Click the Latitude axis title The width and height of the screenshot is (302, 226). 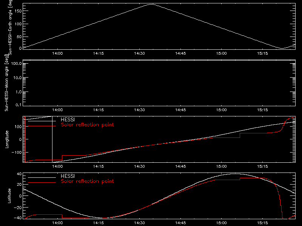(9, 196)
